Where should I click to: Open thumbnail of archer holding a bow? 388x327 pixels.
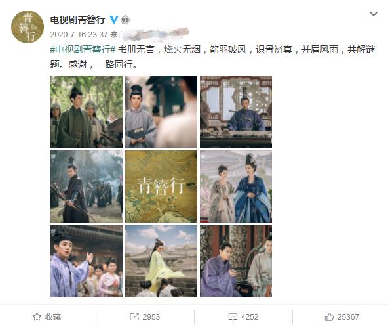[87, 186]
